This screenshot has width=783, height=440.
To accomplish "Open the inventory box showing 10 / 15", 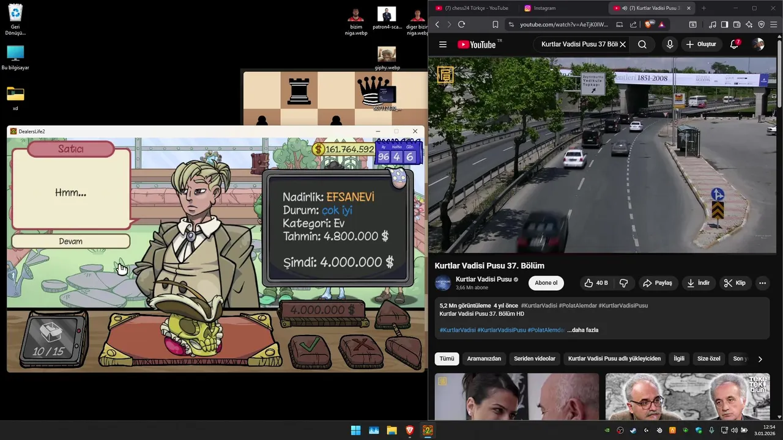I will click(54, 340).
